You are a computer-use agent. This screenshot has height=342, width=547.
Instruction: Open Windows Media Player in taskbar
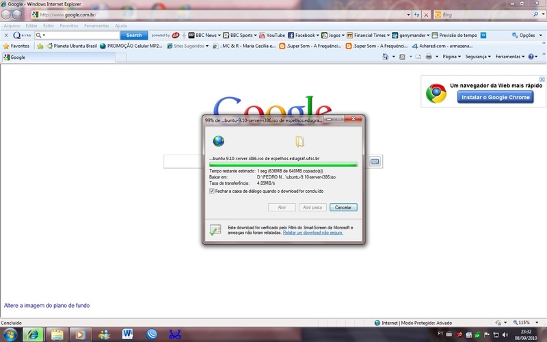pyautogui.click(x=80, y=334)
